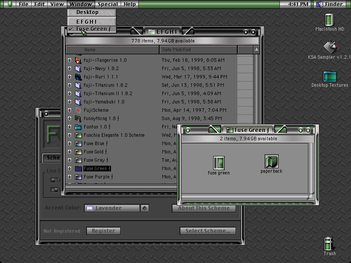Select the Fuse Purple ƒ file name
Viewport: 351px width, 263px height.
coord(98,177)
